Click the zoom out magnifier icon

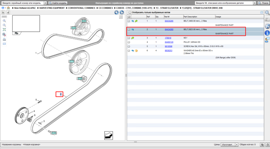4,25
